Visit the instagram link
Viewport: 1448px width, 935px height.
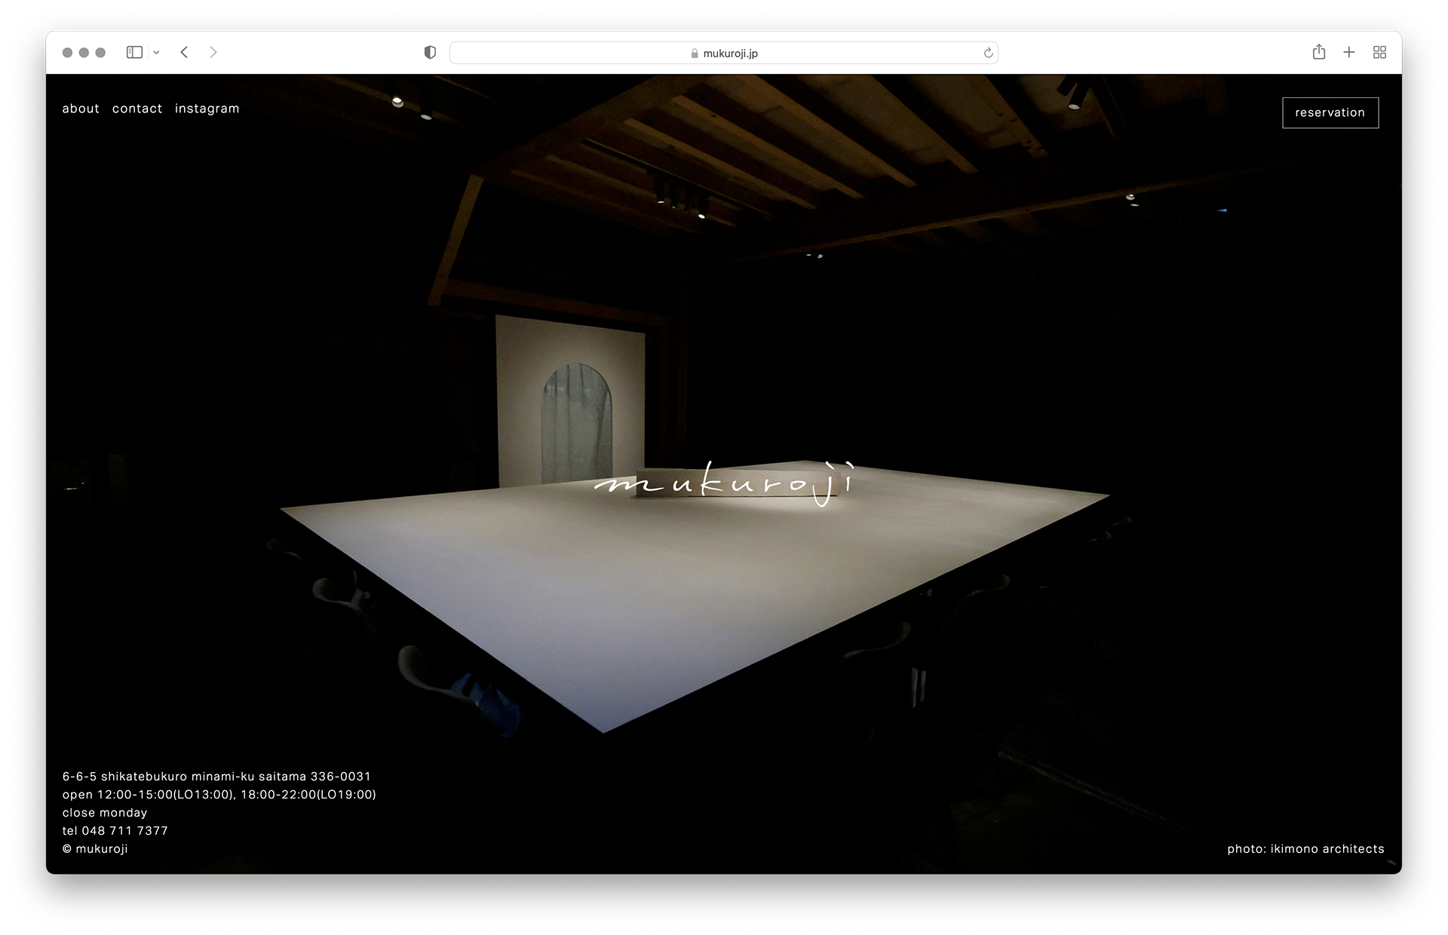pos(207,109)
